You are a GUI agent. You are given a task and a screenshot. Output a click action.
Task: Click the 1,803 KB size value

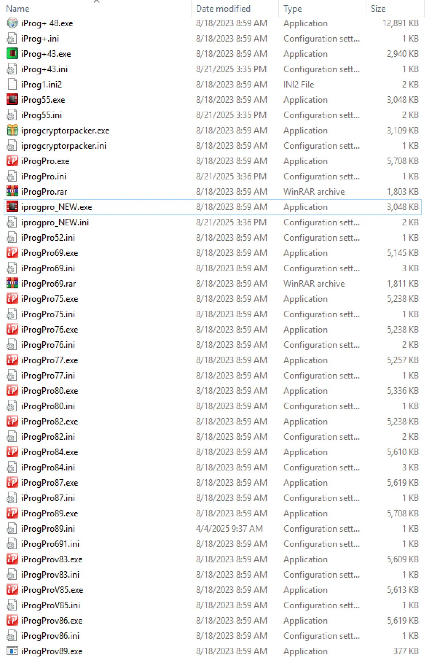(x=402, y=192)
